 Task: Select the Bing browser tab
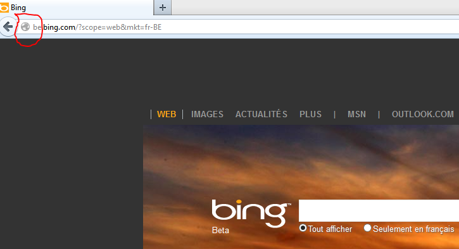pos(77,8)
